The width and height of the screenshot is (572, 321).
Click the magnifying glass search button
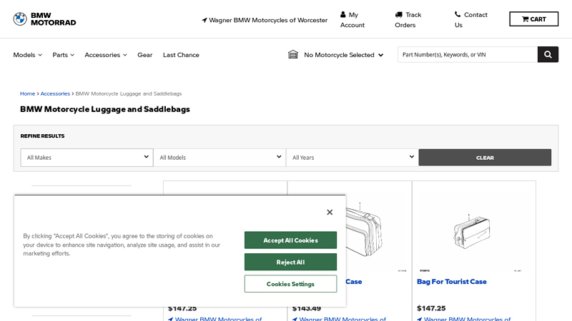point(548,54)
